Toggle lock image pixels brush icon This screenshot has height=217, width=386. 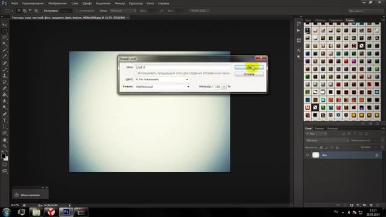(x=327, y=147)
